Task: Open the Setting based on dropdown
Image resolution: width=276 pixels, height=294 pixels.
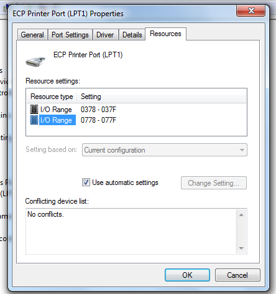Action: click(165, 150)
